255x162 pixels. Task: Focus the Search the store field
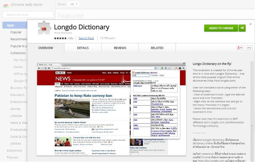(x=28, y=15)
